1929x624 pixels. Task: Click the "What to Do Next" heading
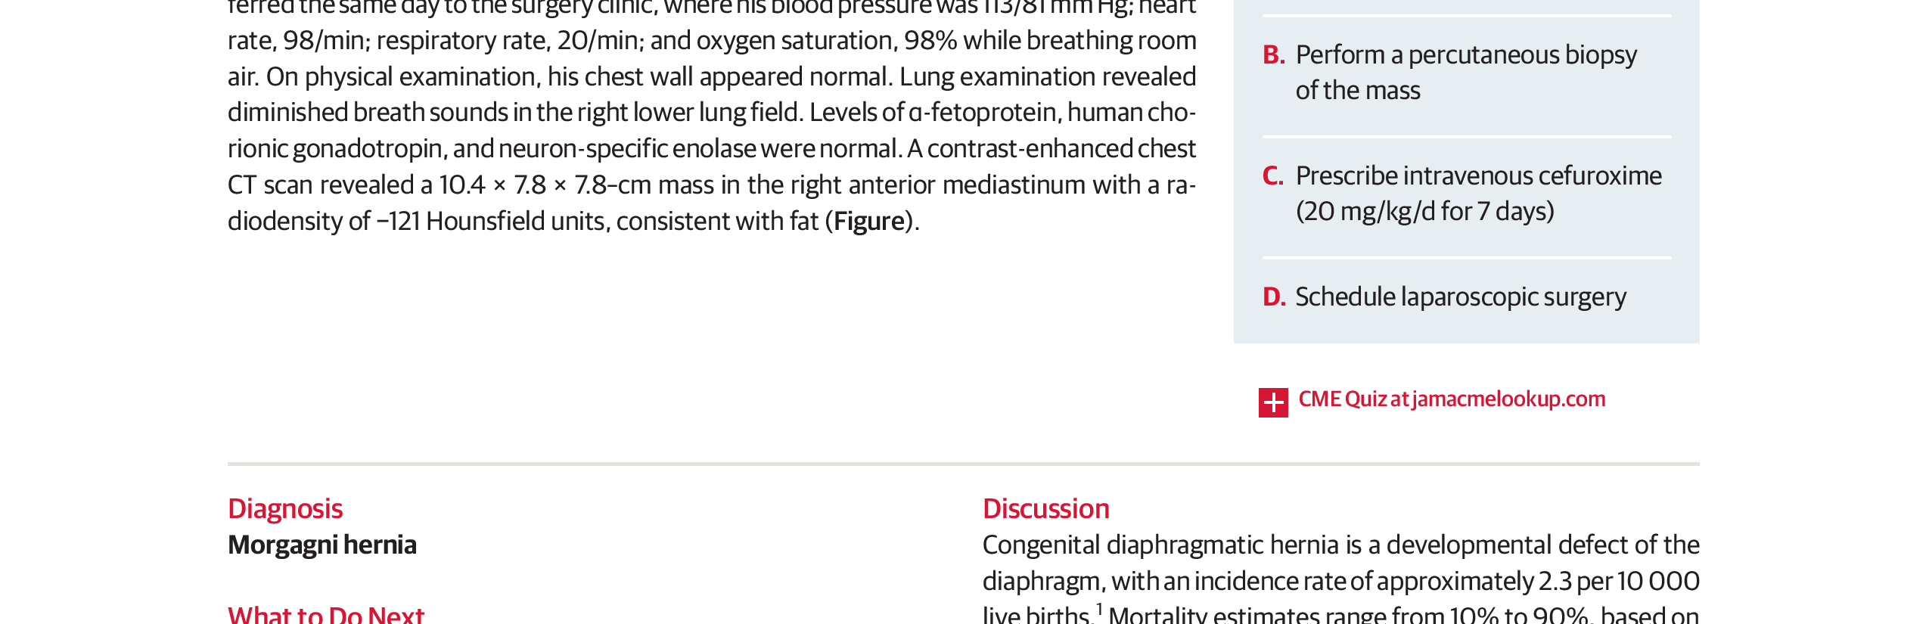[x=326, y=614]
